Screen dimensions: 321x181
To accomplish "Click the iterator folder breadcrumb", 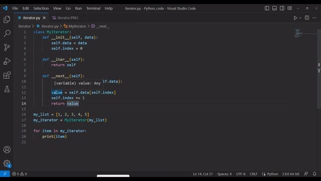I will pos(25,26).
